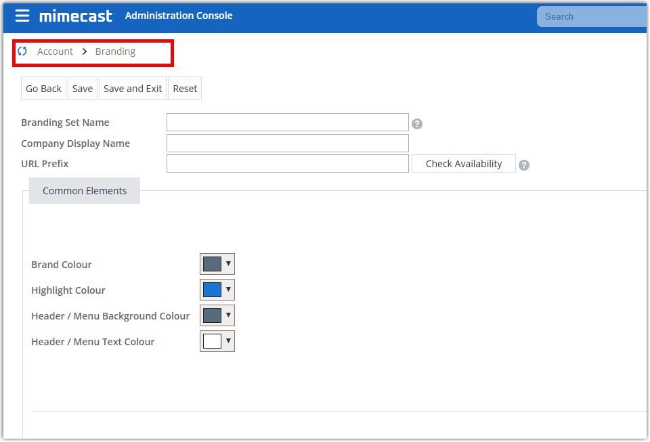The width and height of the screenshot is (650, 442).
Task: Click help icon next to Check Availability
Action: [524, 165]
